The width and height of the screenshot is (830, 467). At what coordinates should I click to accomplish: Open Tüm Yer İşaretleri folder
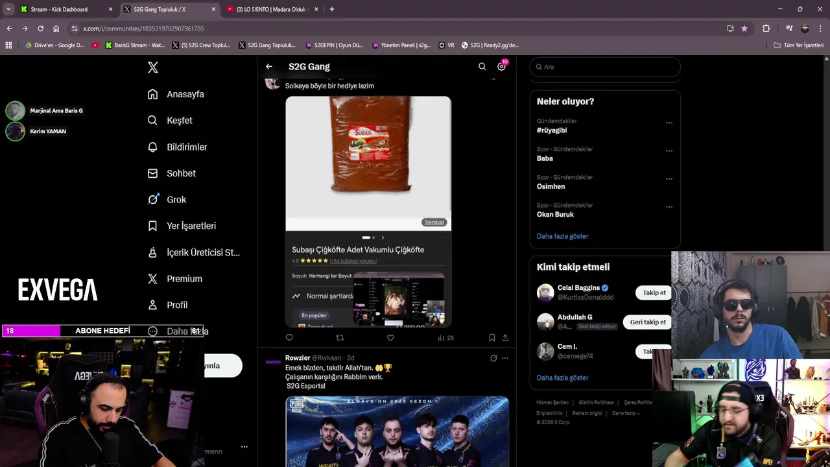[x=798, y=45]
